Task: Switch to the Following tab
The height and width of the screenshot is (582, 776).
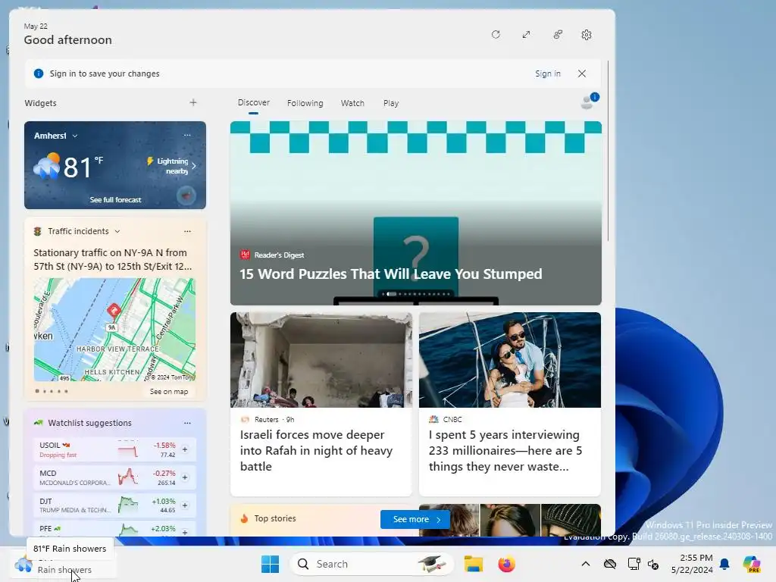Action: tap(305, 103)
